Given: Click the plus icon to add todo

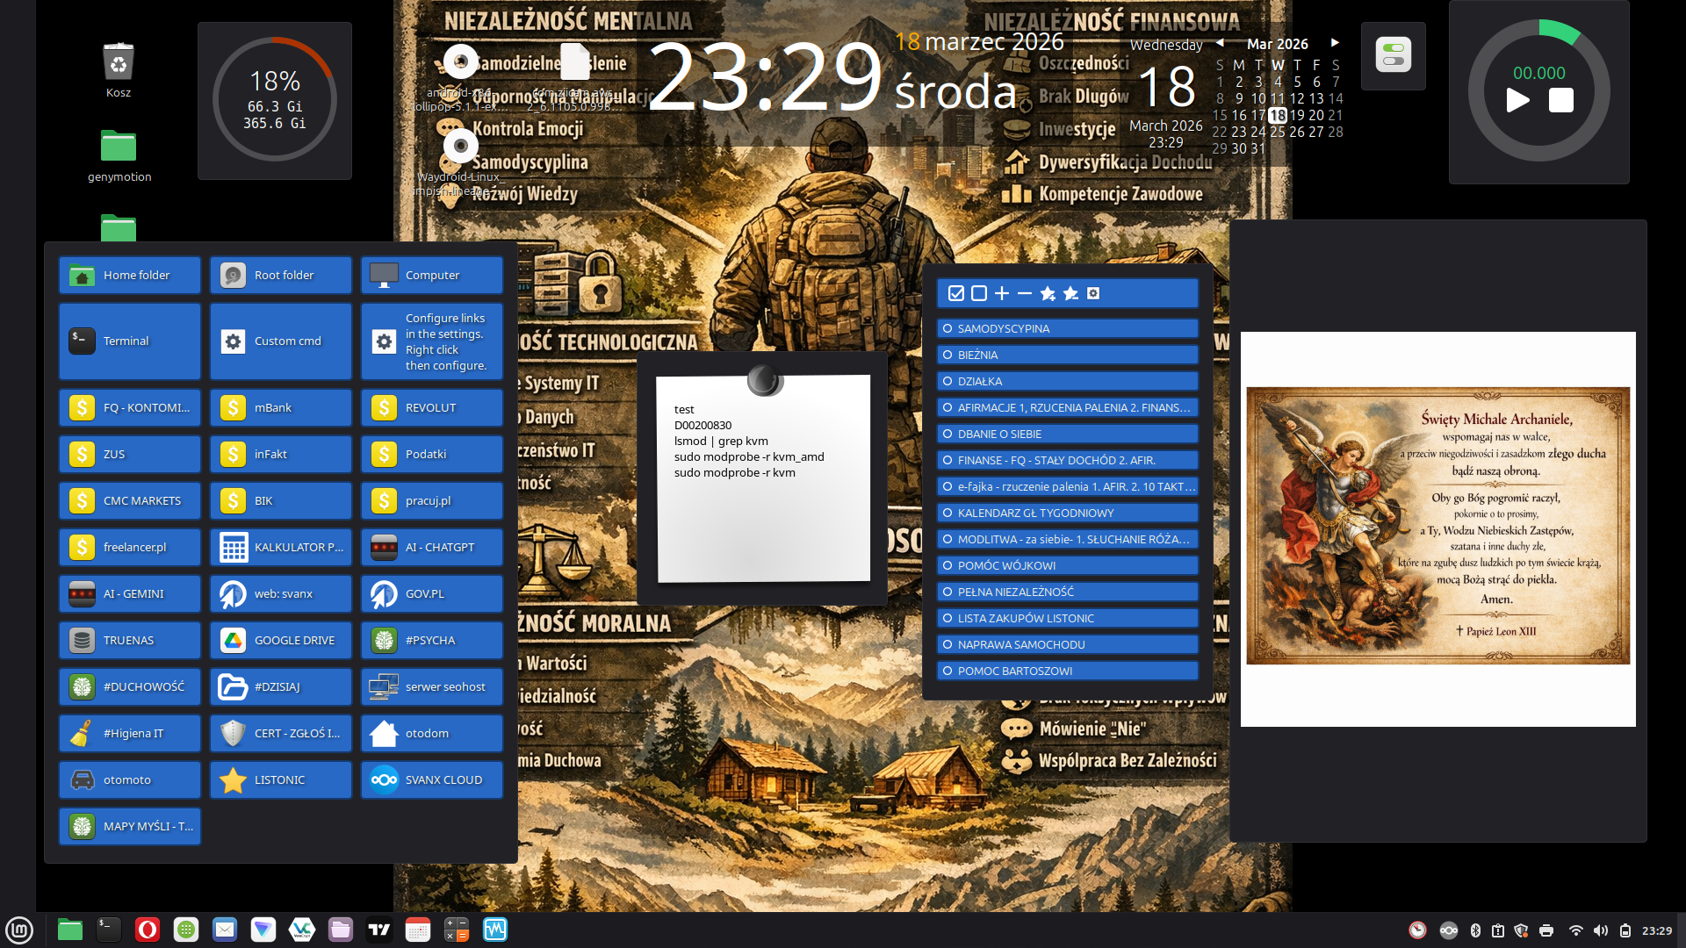Looking at the screenshot, I should [x=1002, y=293].
